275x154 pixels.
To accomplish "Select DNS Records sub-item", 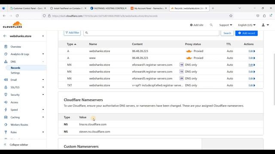I will 15,68.
